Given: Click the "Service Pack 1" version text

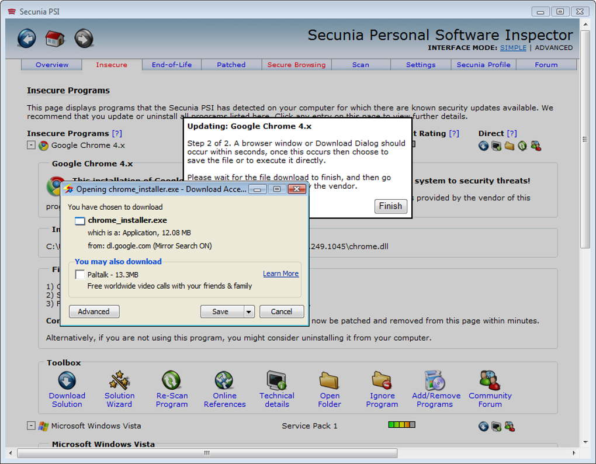Looking at the screenshot, I should [310, 426].
